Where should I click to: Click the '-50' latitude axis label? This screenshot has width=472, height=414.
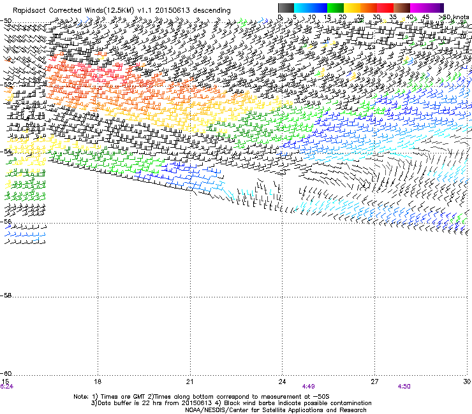(6, 21)
